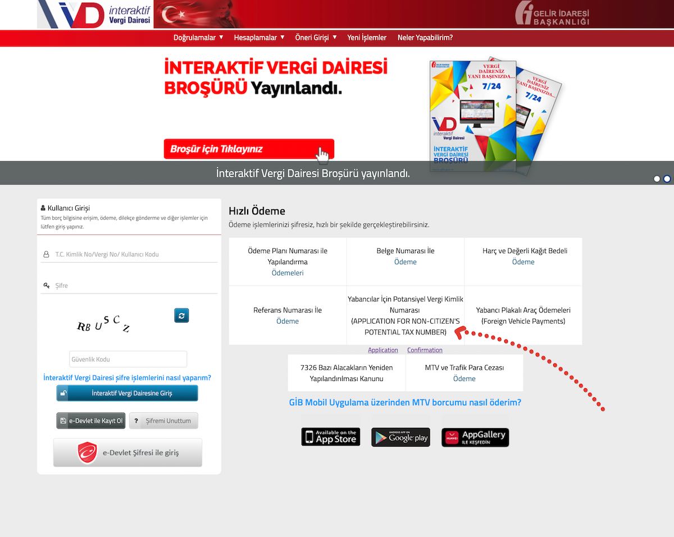Click the interaktif Vergi Dairesi logo
This screenshot has width=674, height=537.
click(x=95, y=15)
